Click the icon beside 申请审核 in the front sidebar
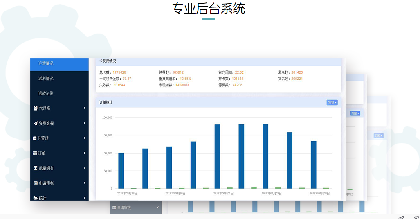This screenshot has width=420, height=219. (35, 183)
